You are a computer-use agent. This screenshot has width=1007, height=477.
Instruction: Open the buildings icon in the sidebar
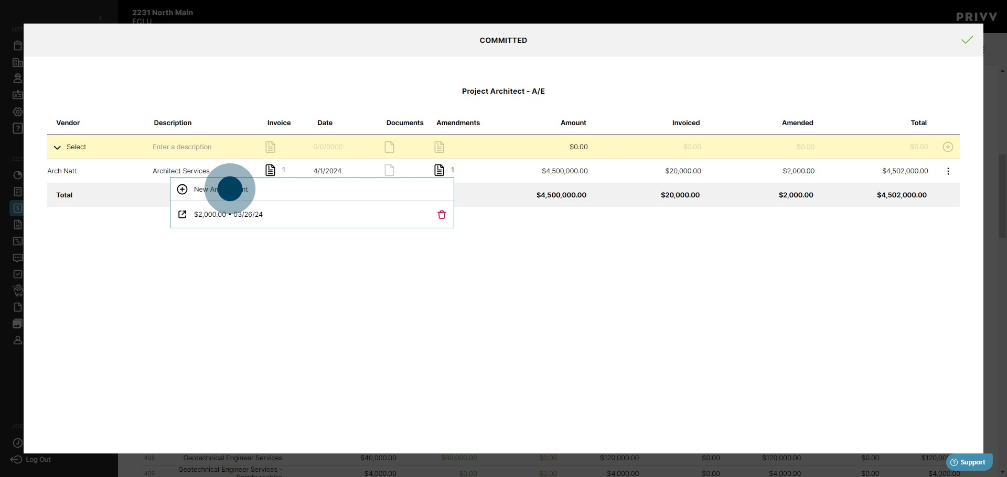tap(17, 62)
